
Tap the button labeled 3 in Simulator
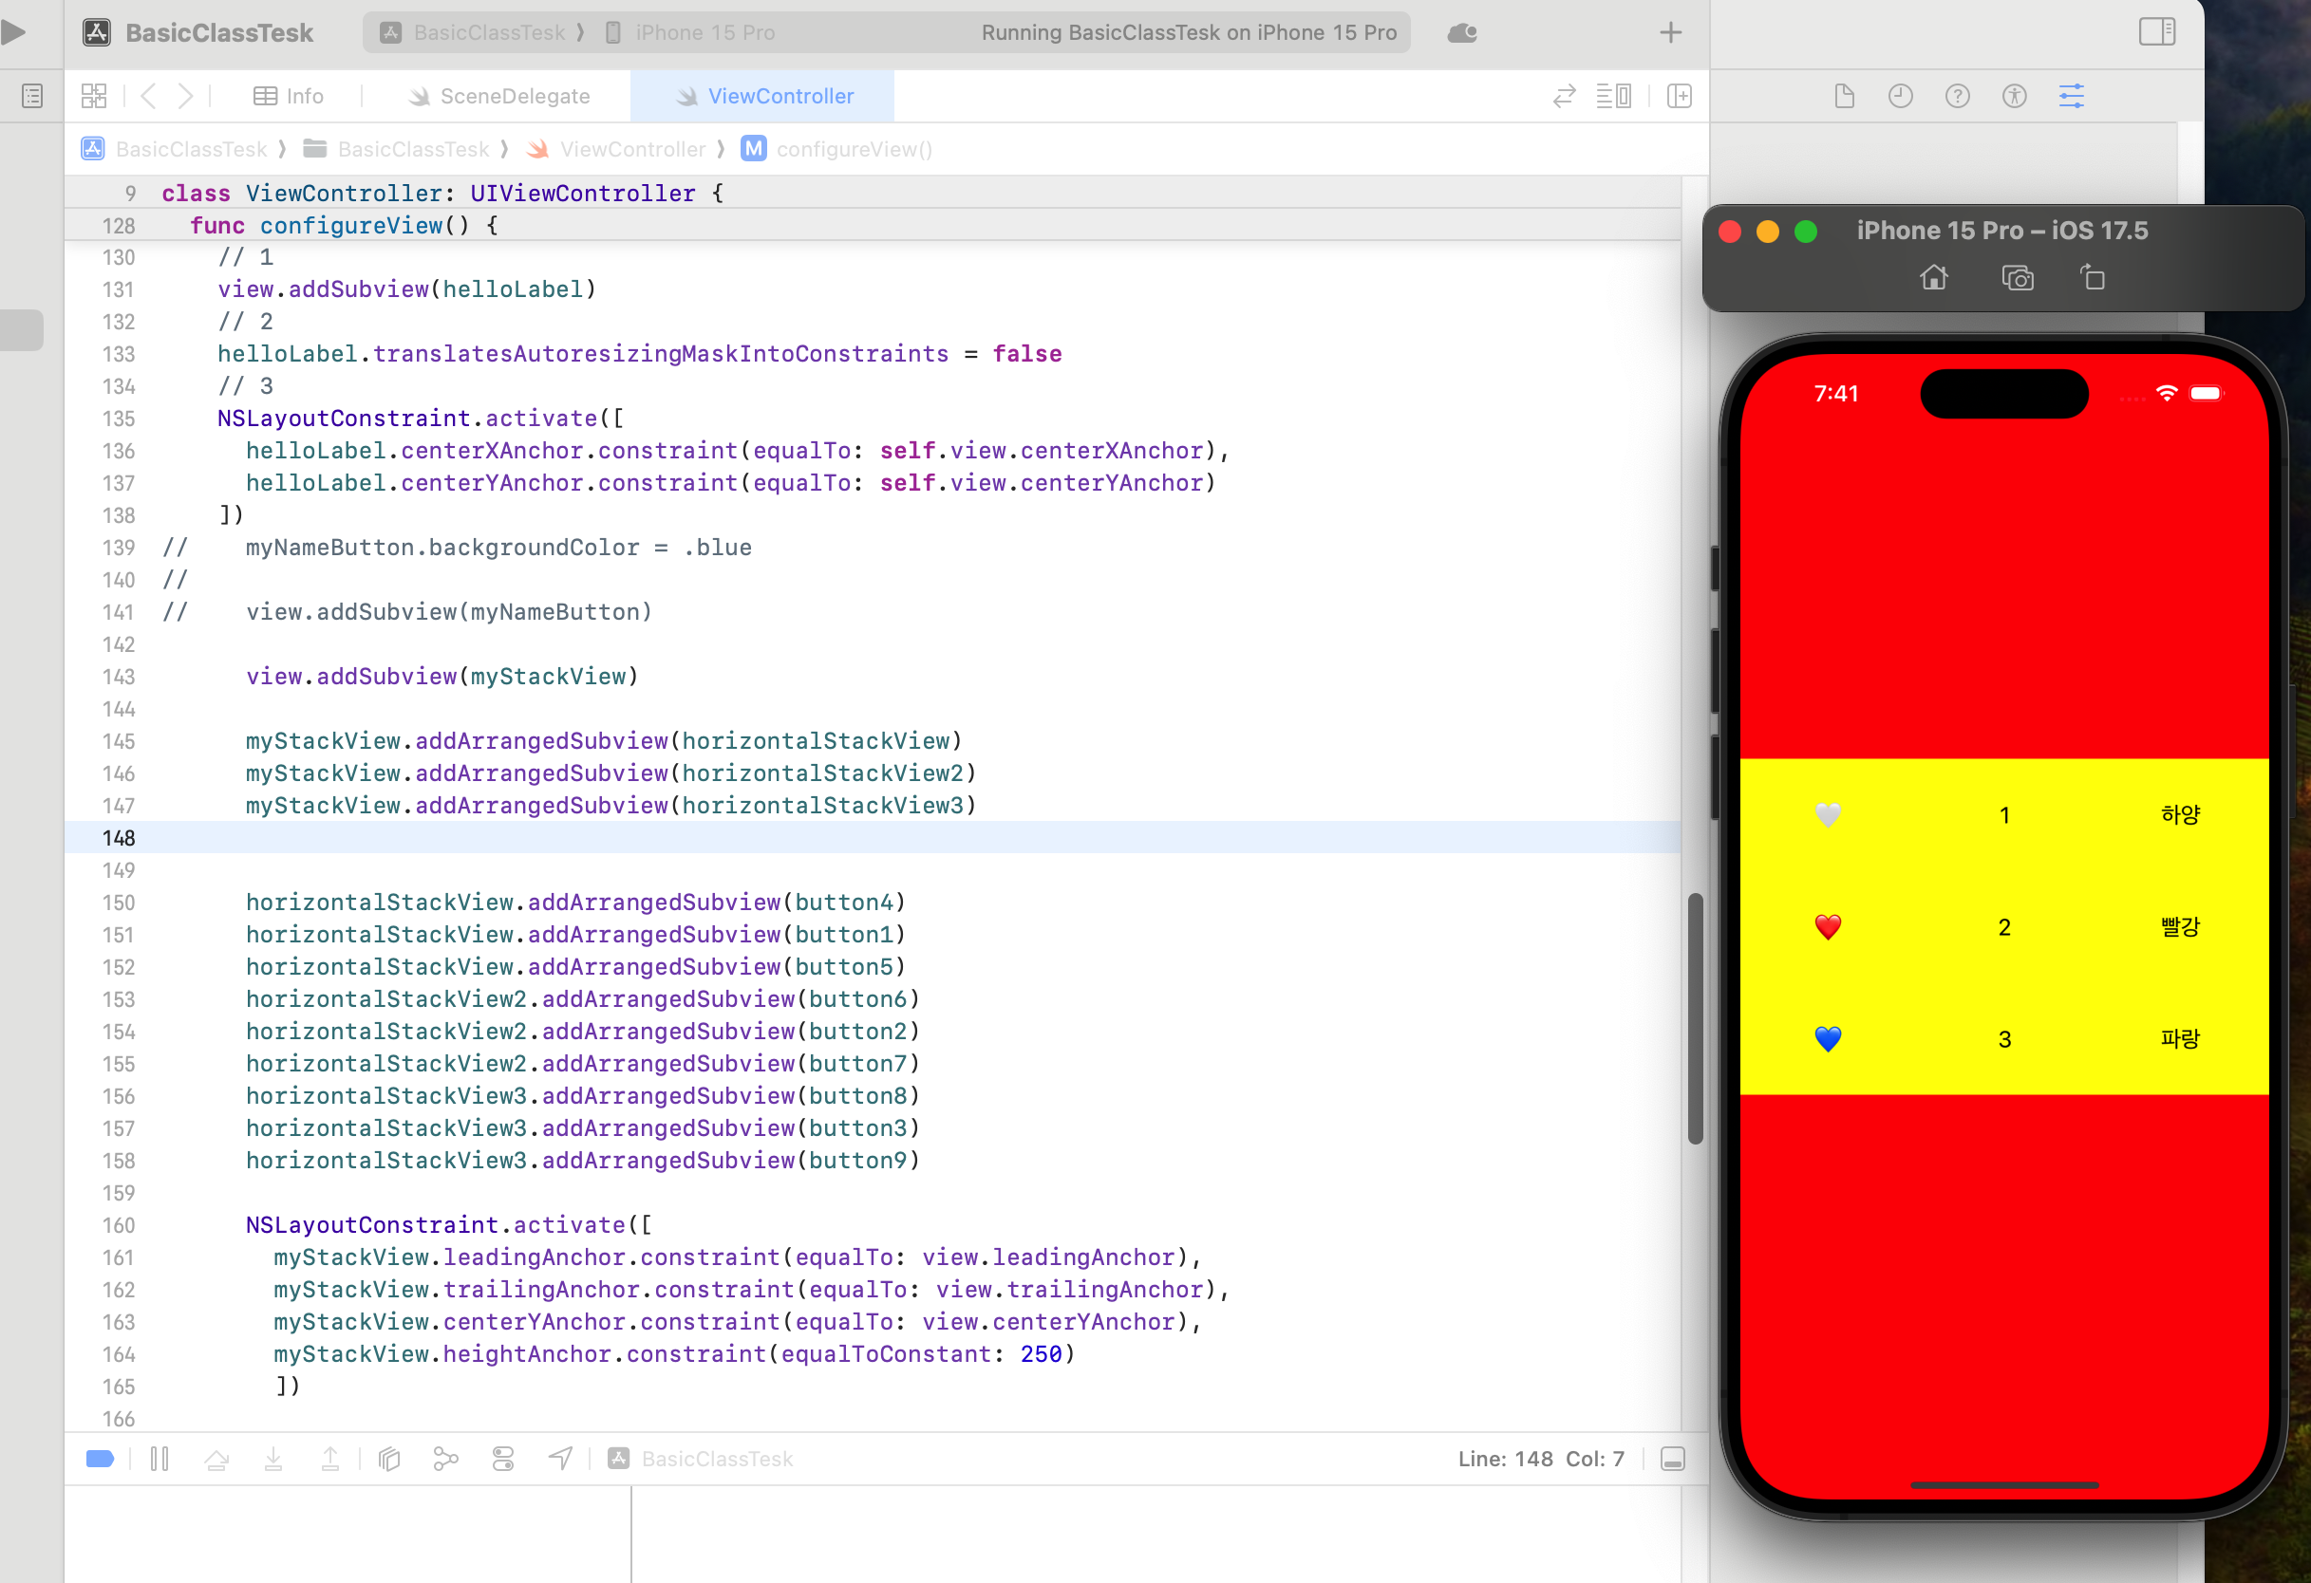(x=2004, y=1039)
